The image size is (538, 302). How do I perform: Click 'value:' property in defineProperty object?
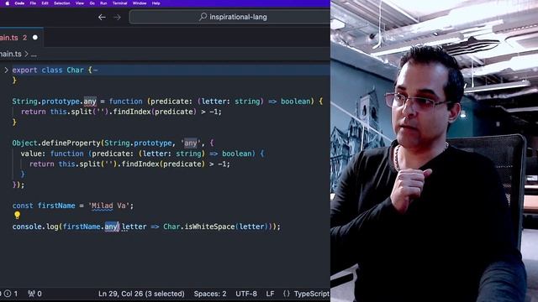click(34, 154)
